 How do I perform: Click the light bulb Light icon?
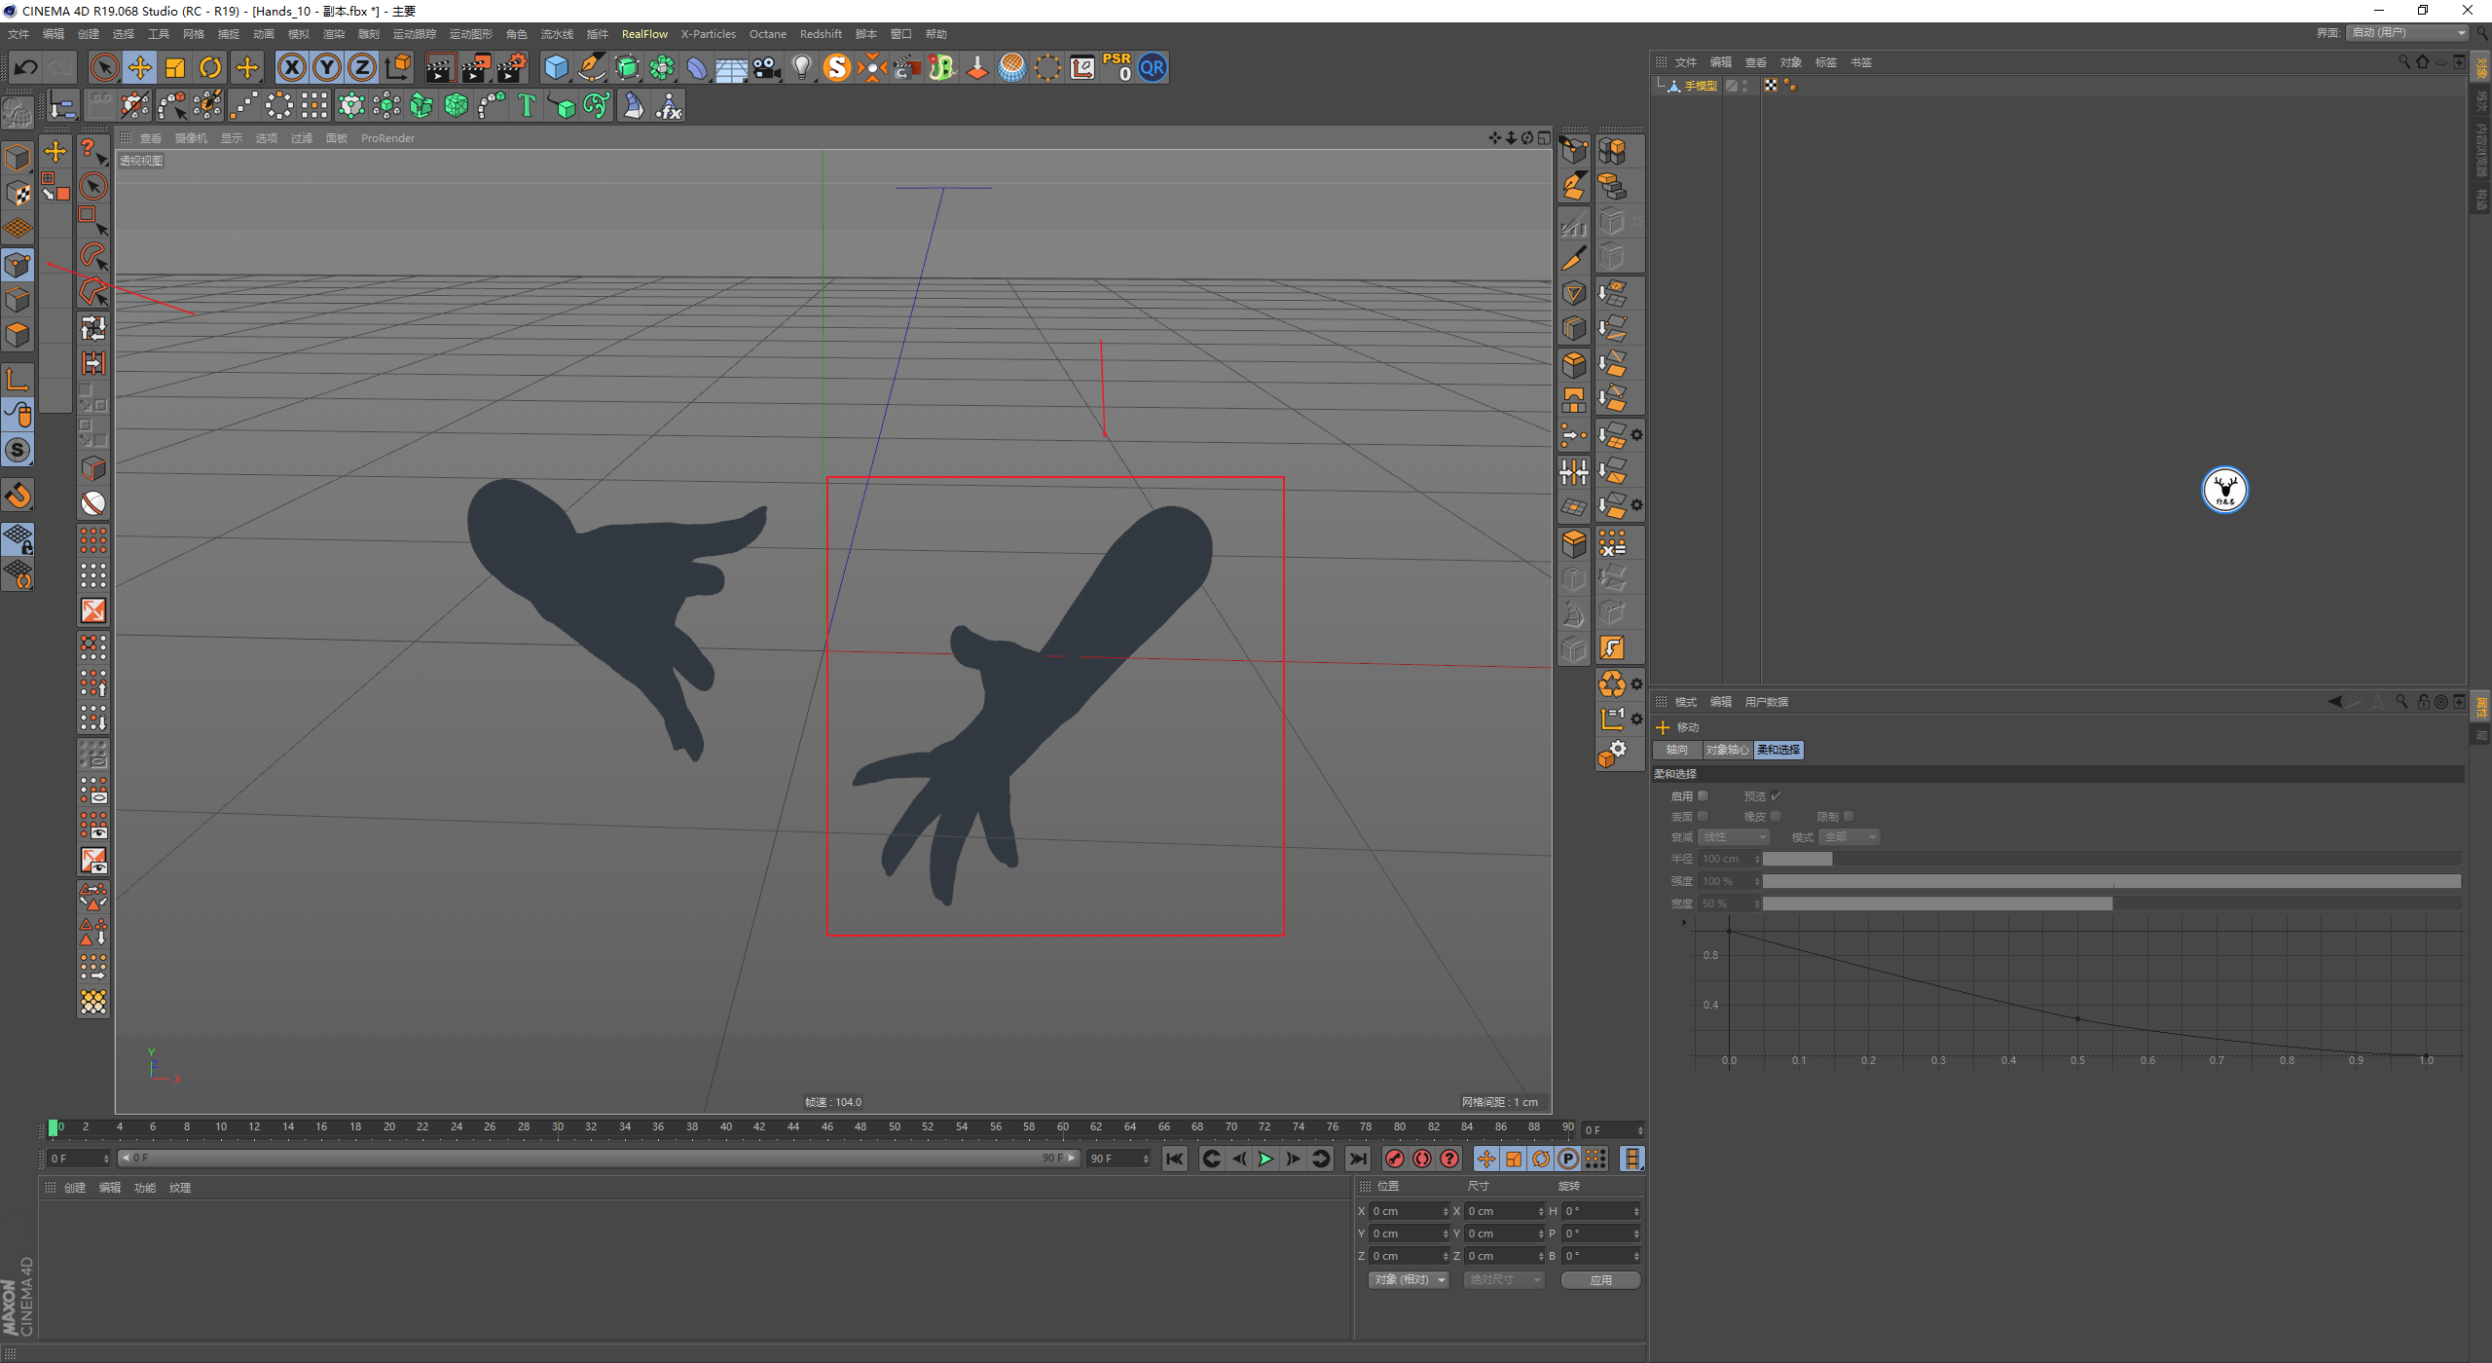[801, 67]
